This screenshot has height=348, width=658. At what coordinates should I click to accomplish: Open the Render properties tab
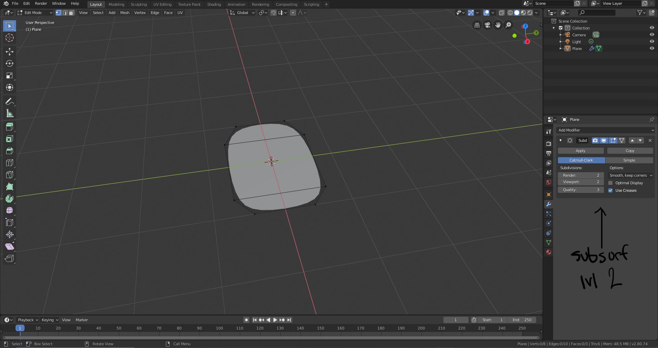(x=549, y=144)
